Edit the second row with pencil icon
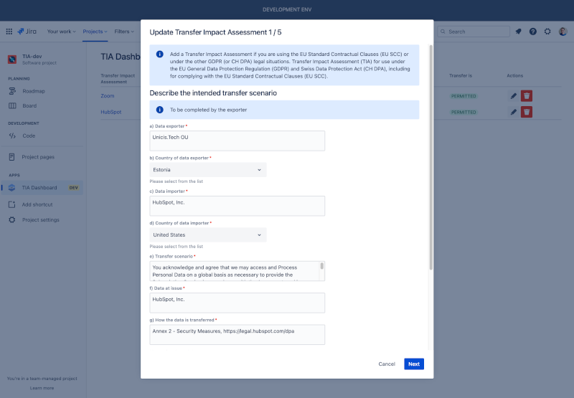This screenshot has width=574, height=398. point(514,112)
